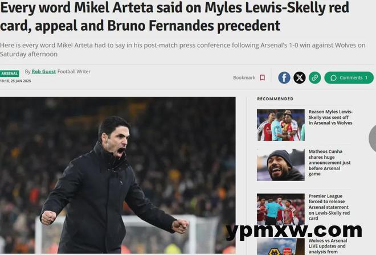Open the Comments button

tap(349, 77)
